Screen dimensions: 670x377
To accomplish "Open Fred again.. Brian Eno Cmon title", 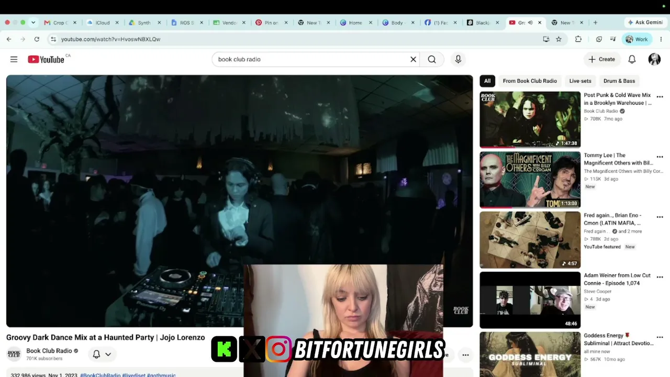I will [x=612, y=219].
